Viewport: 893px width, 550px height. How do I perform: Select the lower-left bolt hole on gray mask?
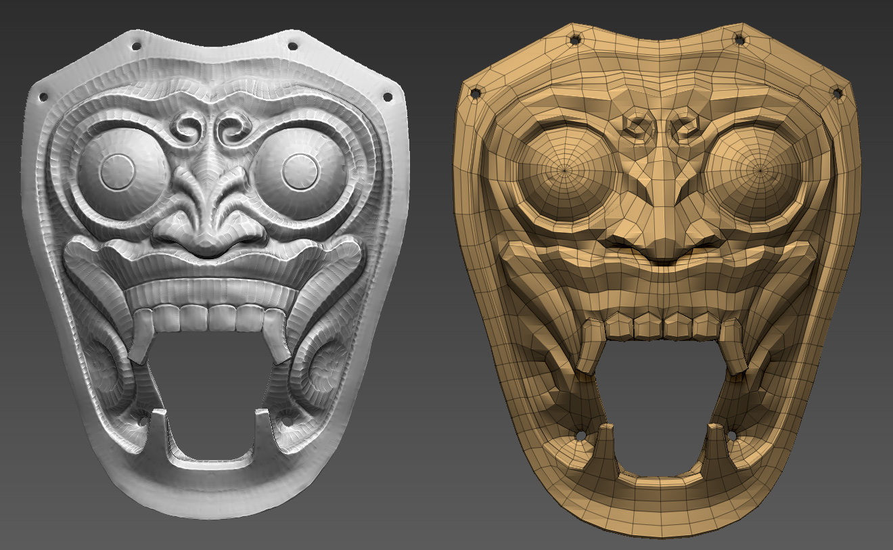(143, 421)
